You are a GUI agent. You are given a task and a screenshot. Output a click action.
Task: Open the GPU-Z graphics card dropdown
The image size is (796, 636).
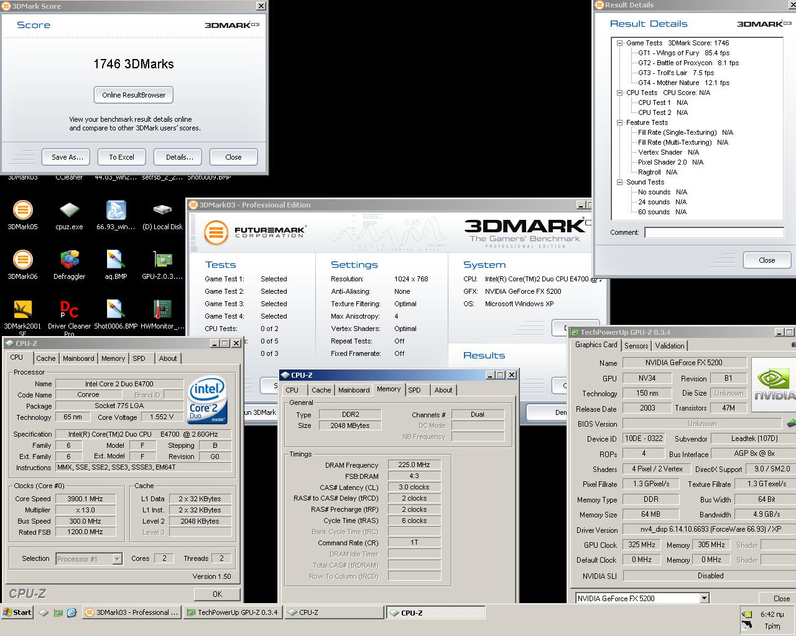704,598
